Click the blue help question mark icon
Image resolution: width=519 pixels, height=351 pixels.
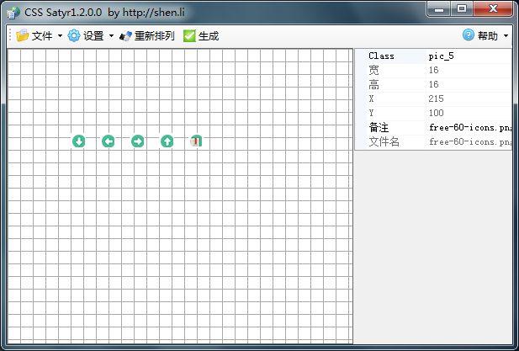(x=469, y=35)
